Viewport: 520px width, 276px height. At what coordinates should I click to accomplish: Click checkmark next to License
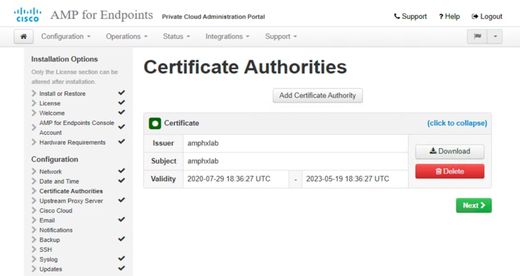point(121,102)
